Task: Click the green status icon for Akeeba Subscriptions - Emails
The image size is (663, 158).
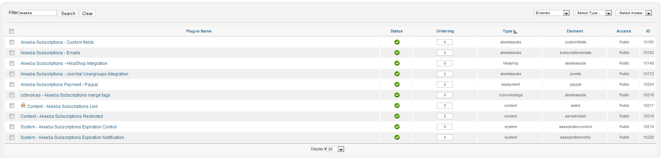Action: pyautogui.click(x=397, y=53)
